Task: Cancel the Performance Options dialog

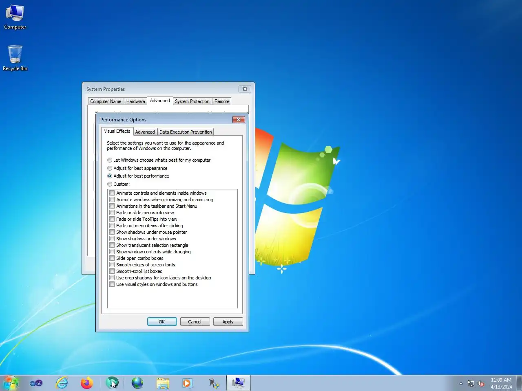Action: pyautogui.click(x=195, y=322)
